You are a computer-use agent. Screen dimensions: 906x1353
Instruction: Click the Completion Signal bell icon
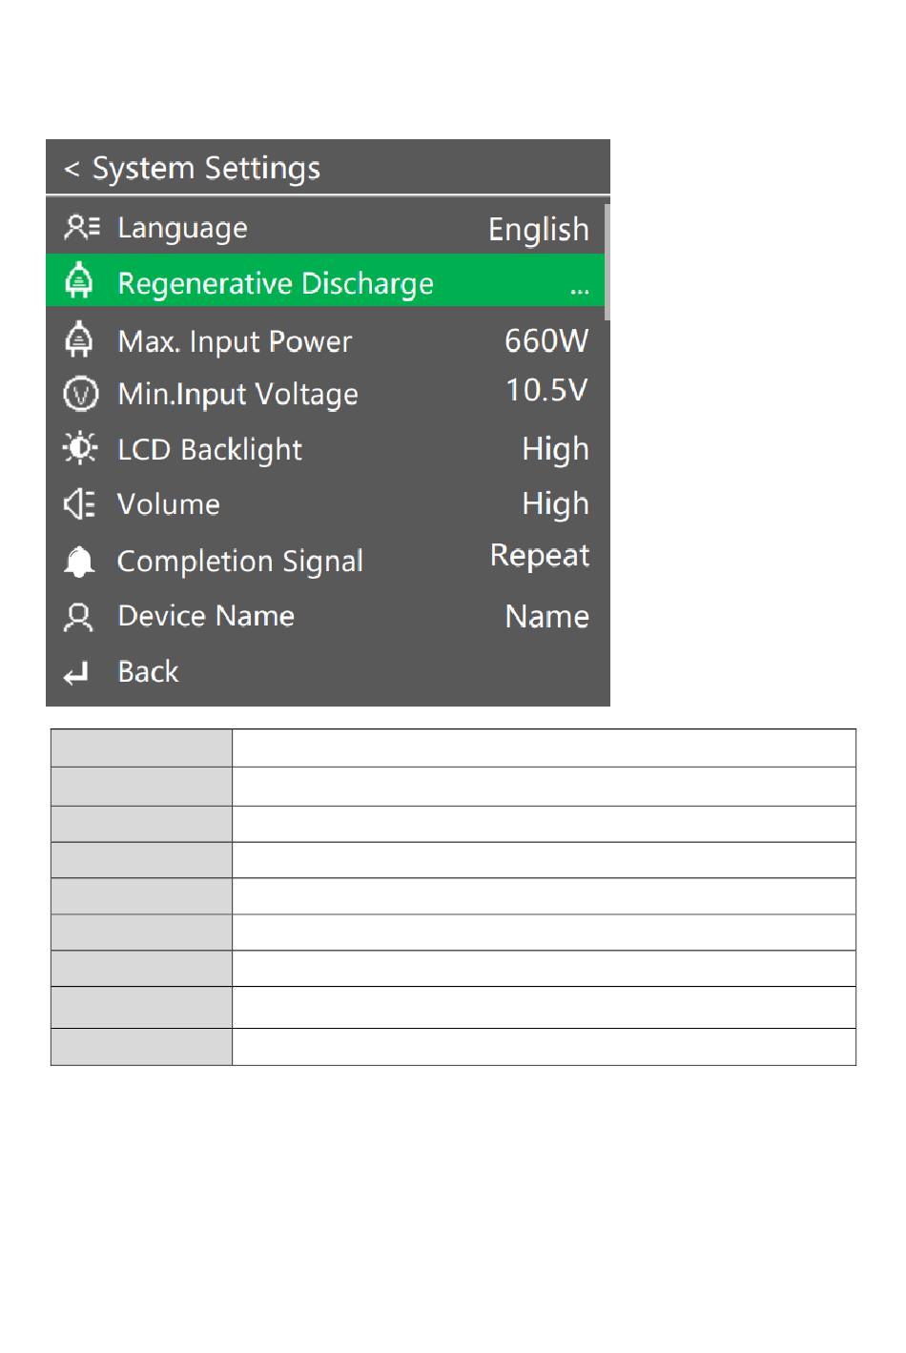(79, 562)
